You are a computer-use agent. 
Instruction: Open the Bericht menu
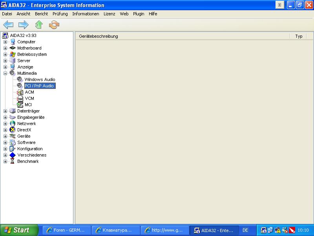[x=42, y=14]
